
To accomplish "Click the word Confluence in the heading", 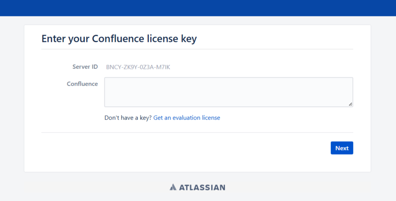I will pos(118,38).
